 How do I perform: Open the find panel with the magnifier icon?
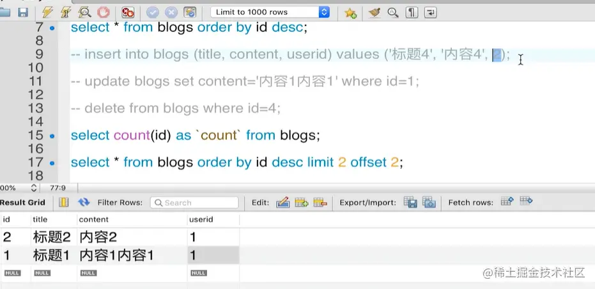[393, 13]
